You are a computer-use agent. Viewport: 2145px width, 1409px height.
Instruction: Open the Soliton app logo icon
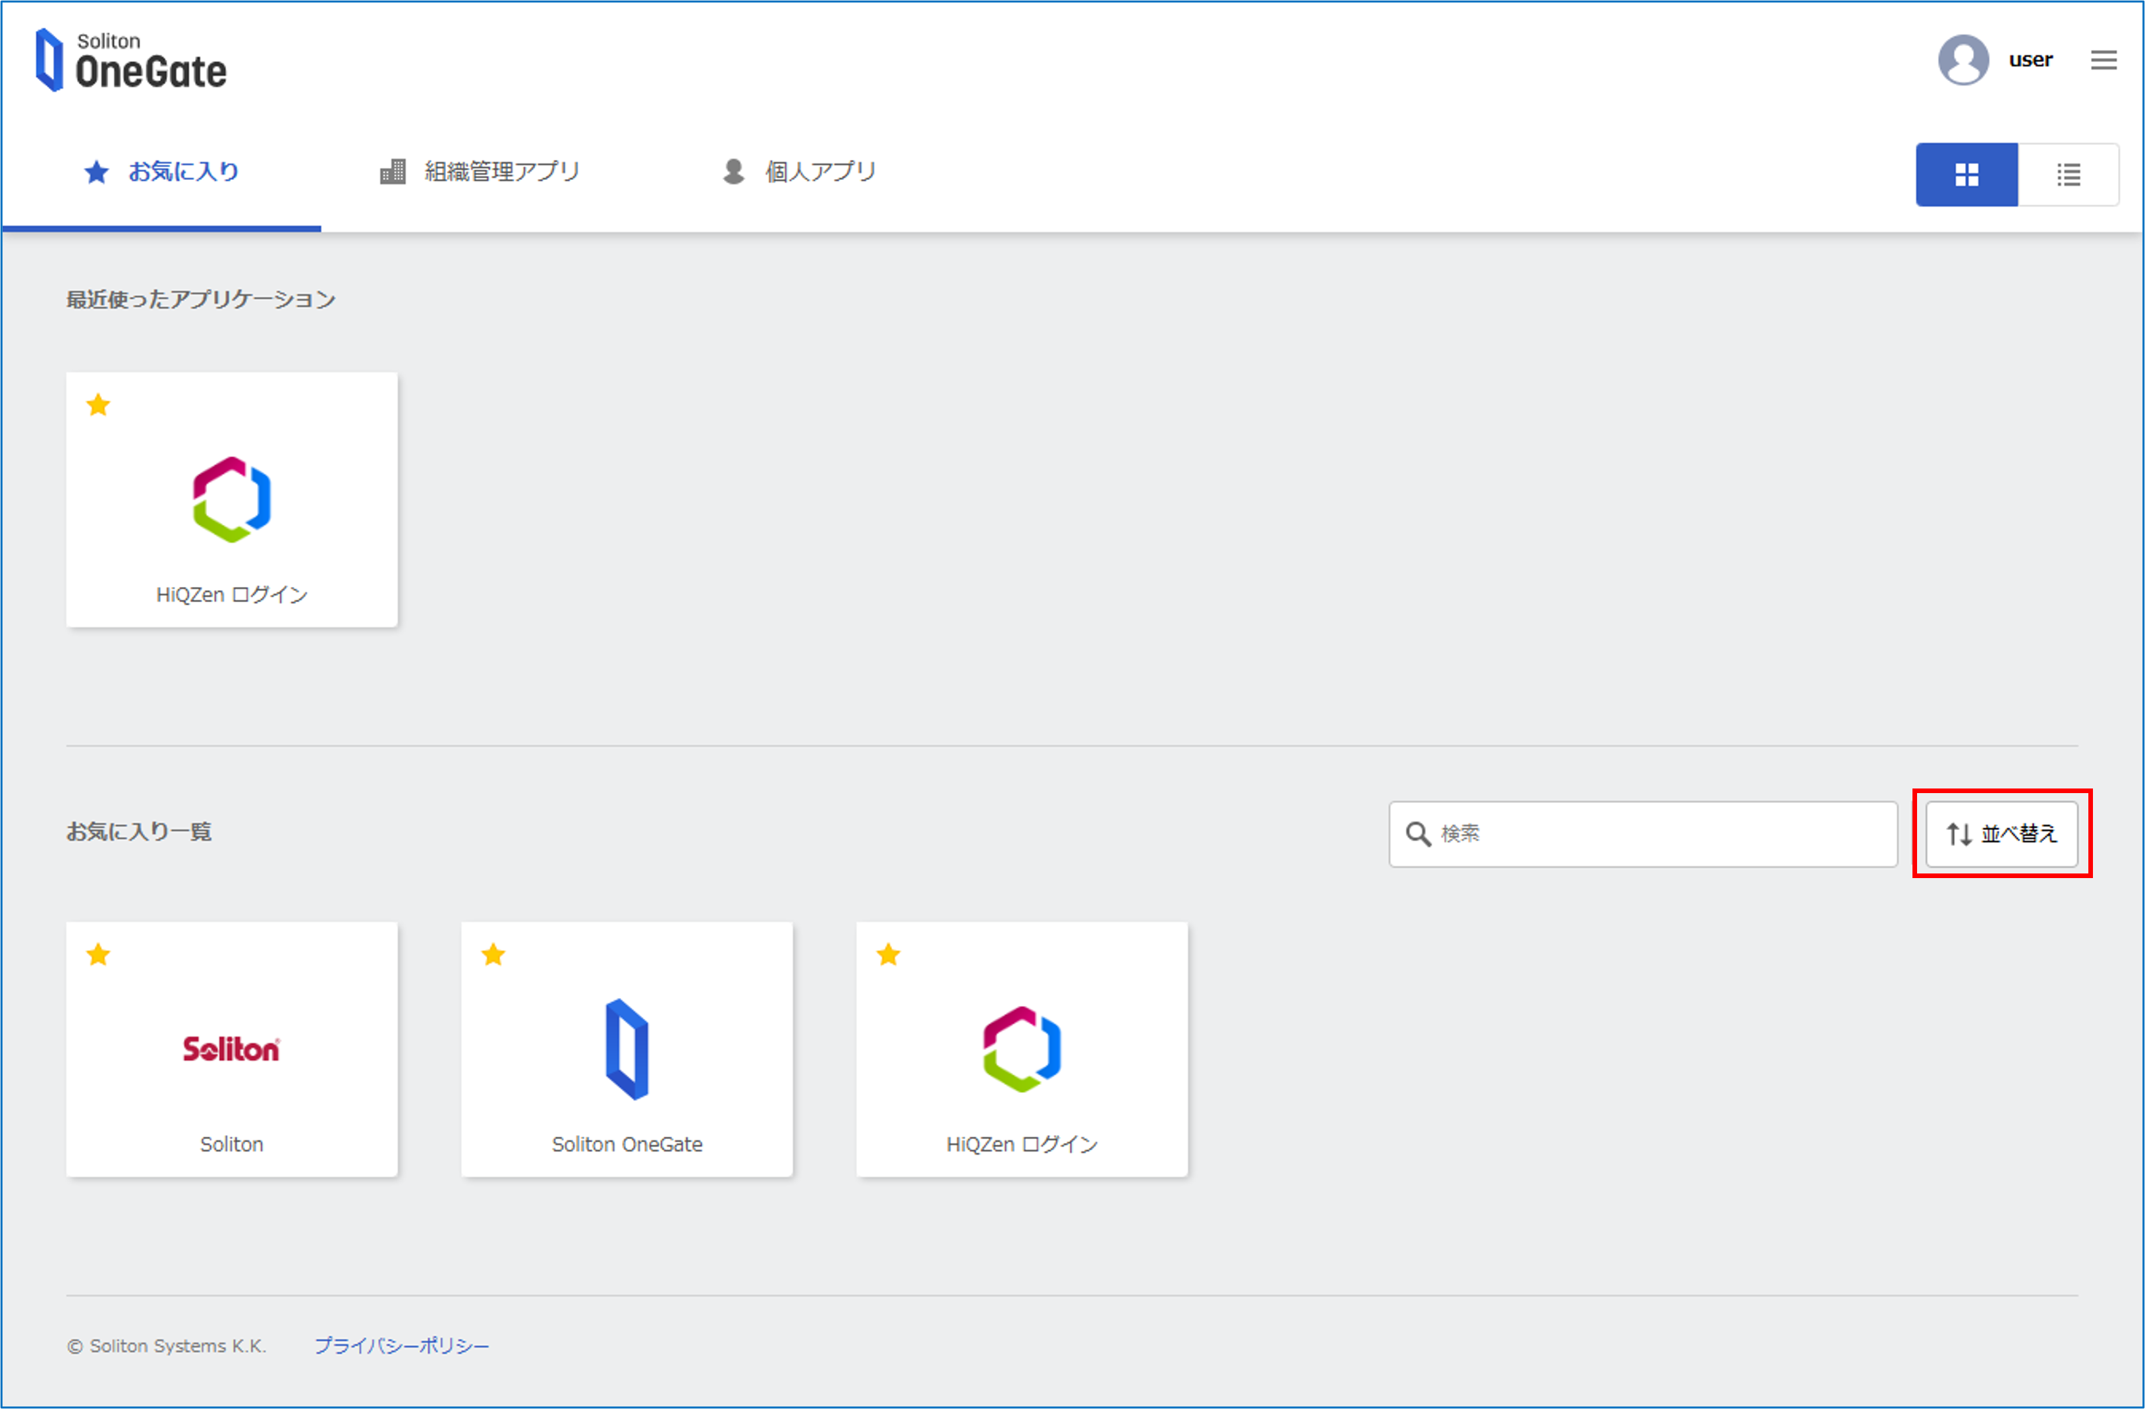(x=232, y=1049)
